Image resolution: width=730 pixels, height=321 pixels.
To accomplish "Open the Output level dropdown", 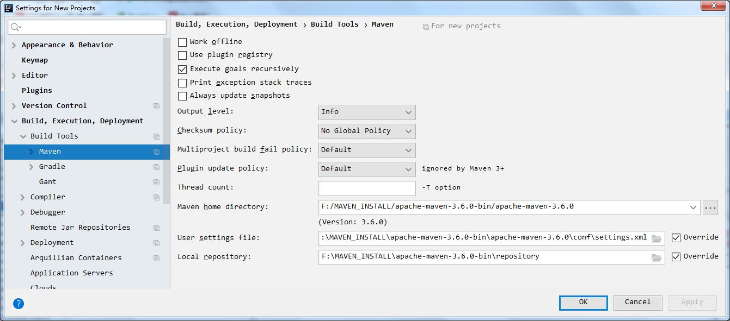I will point(367,112).
